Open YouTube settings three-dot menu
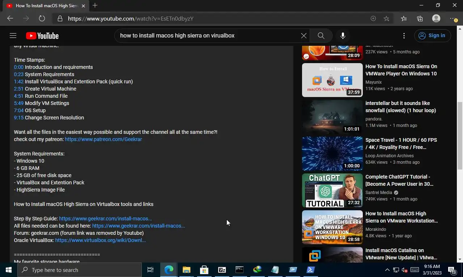The image size is (463, 277). pos(404,35)
